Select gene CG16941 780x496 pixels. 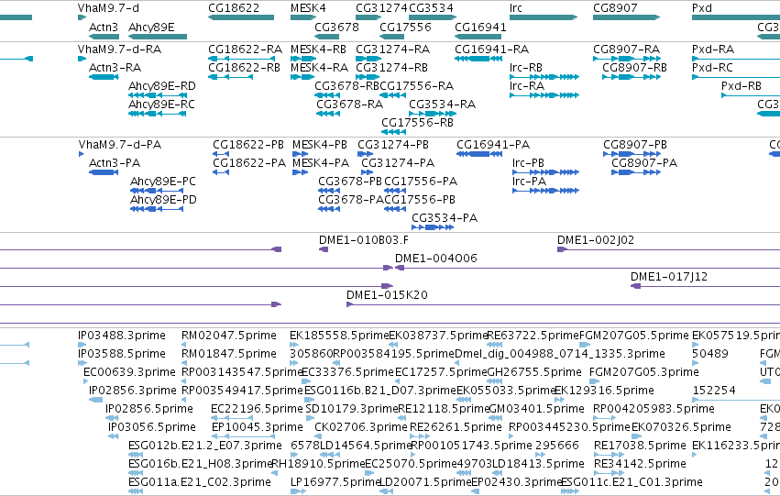click(x=478, y=37)
